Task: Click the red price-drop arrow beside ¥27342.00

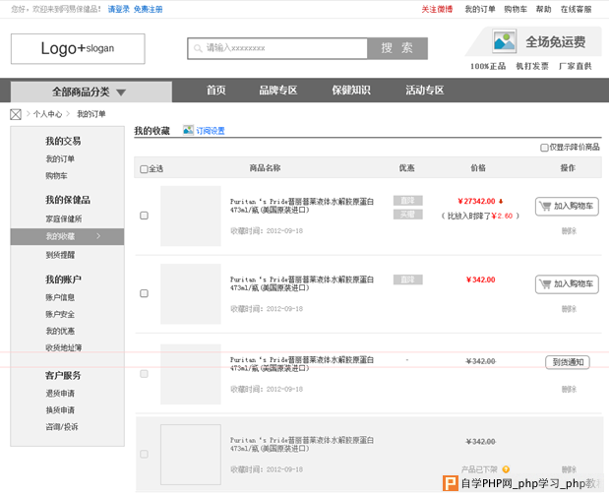Action: click(501, 200)
